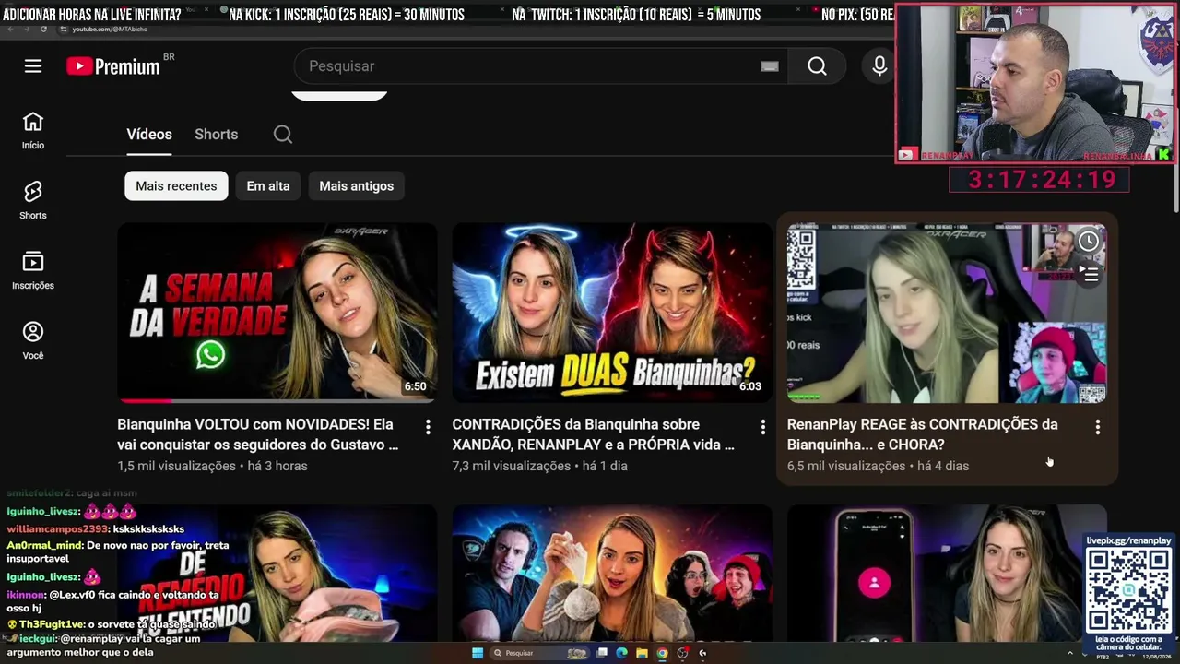Image resolution: width=1180 pixels, height=664 pixels.
Task: Search within the channel using magnifier icon
Action: click(283, 135)
